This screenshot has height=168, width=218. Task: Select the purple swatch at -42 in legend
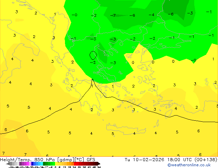pyautogui.click(x=20, y=164)
